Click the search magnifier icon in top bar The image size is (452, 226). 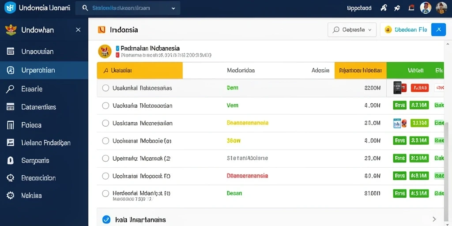[x=85, y=8]
